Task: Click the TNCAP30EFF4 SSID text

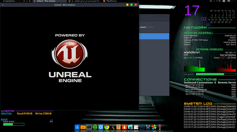Action: (228, 55)
